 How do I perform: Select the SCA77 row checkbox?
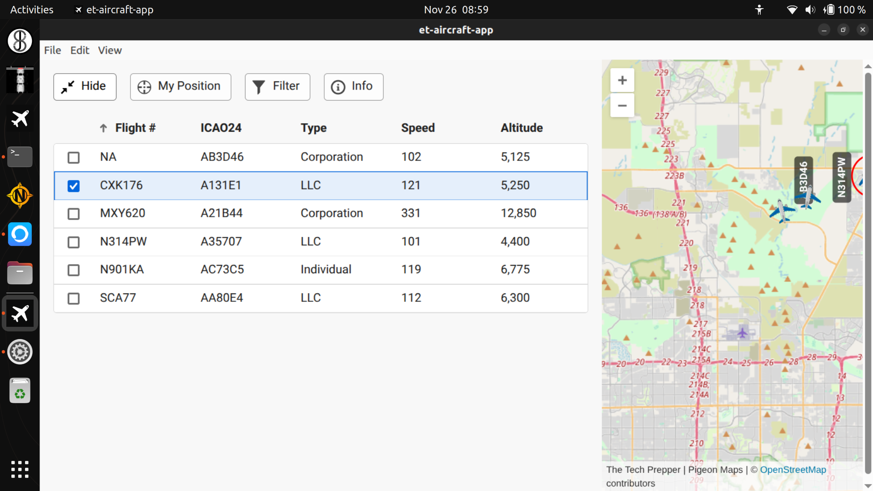point(73,298)
